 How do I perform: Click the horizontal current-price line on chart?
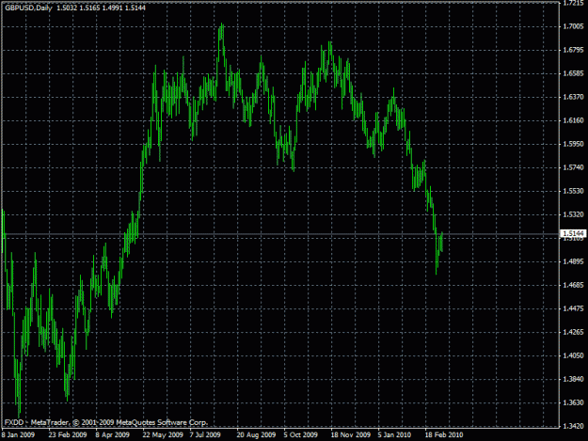click(x=281, y=234)
